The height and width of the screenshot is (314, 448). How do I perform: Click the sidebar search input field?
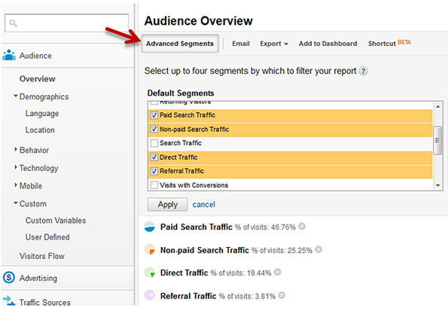[x=67, y=23]
